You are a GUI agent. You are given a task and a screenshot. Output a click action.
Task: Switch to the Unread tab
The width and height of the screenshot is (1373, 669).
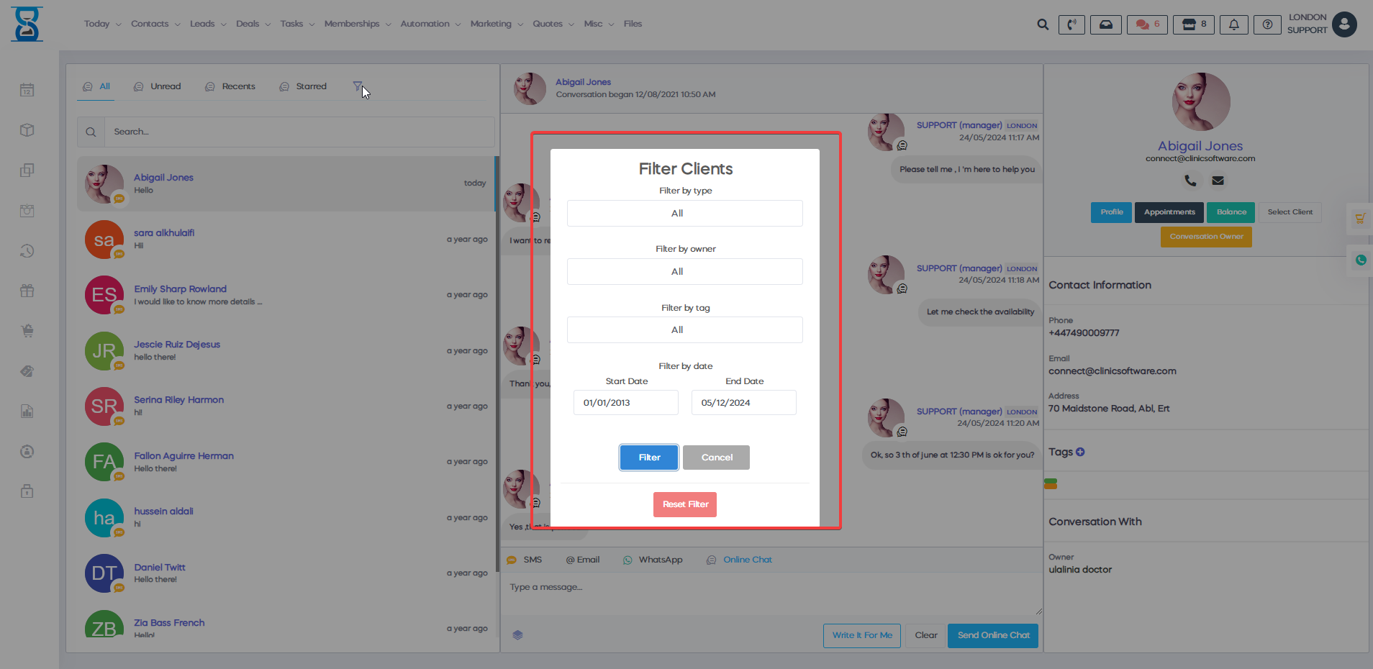158,86
